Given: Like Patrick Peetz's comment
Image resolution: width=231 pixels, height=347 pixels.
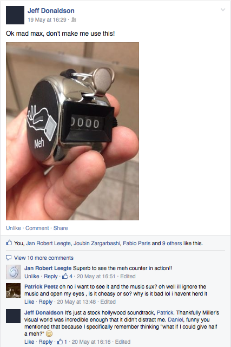Looking at the screenshot, I should (x=29, y=302).
